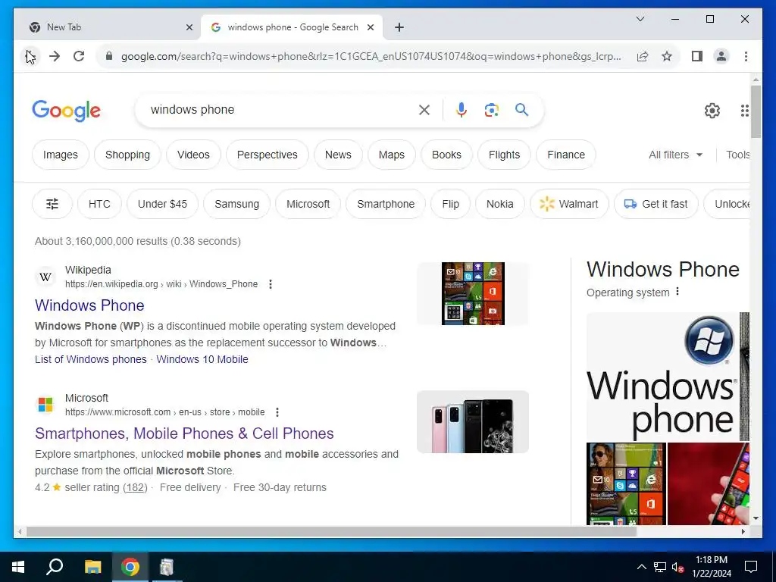
Task: Switch to Flights results
Action: pyautogui.click(x=504, y=155)
